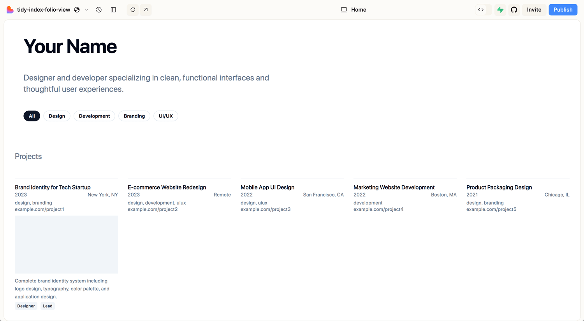Click the Invite button

coord(534,10)
